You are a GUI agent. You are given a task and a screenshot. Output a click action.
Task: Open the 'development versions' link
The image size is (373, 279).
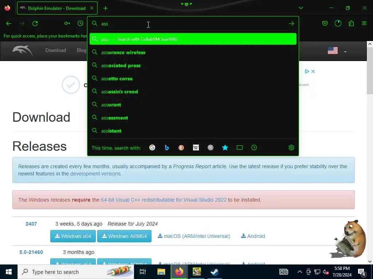click(95, 174)
